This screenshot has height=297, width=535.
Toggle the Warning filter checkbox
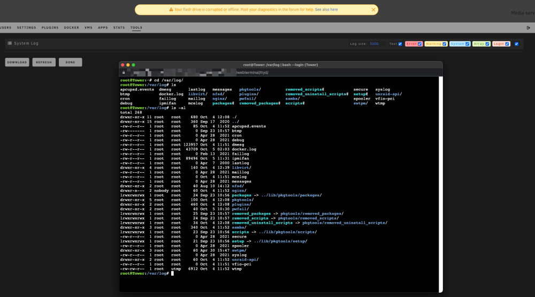(444, 44)
